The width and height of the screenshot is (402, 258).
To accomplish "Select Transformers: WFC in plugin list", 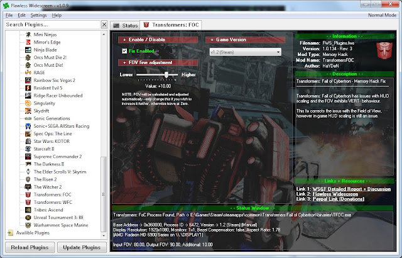I will pyautogui.click(x=53, y=202).
